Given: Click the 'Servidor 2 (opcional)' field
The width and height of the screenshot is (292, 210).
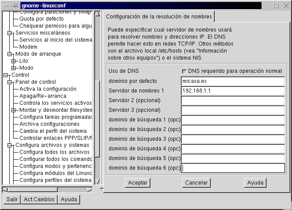Looking at the screenshot, I should [x=233, y=100].
